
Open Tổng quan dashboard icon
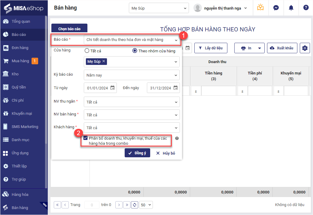(6, 21)
